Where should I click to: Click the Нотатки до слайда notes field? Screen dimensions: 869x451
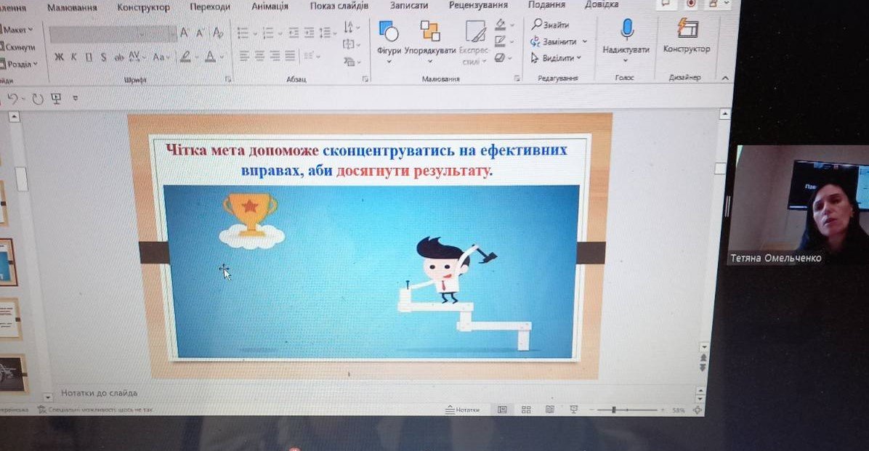point(99,393)
